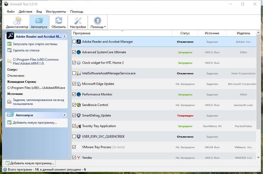Check the IntelSoftwareAssetManagerService.exe checkbox
Screen dimensions: 263x174
click(74, 73)
